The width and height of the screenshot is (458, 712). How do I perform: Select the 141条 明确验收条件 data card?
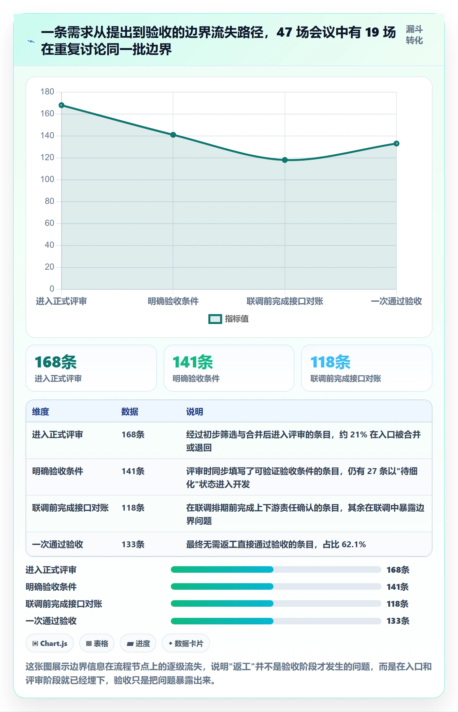click(x=229, y=368)
